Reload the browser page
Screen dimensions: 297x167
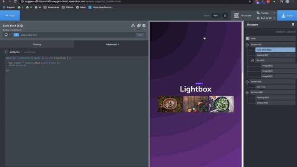15,1
